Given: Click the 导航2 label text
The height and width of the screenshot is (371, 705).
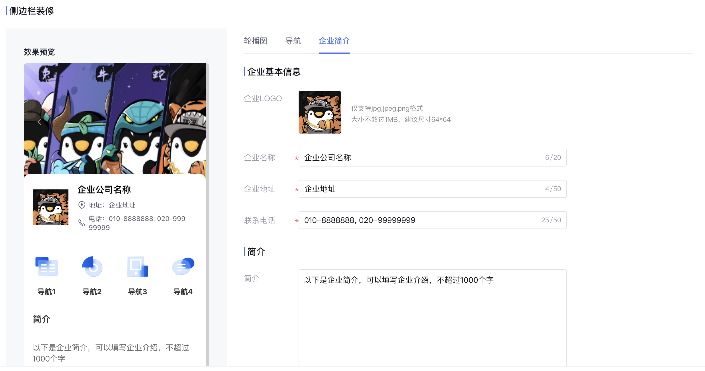Looking at the screenshot, I should click(x=92, y=292).
